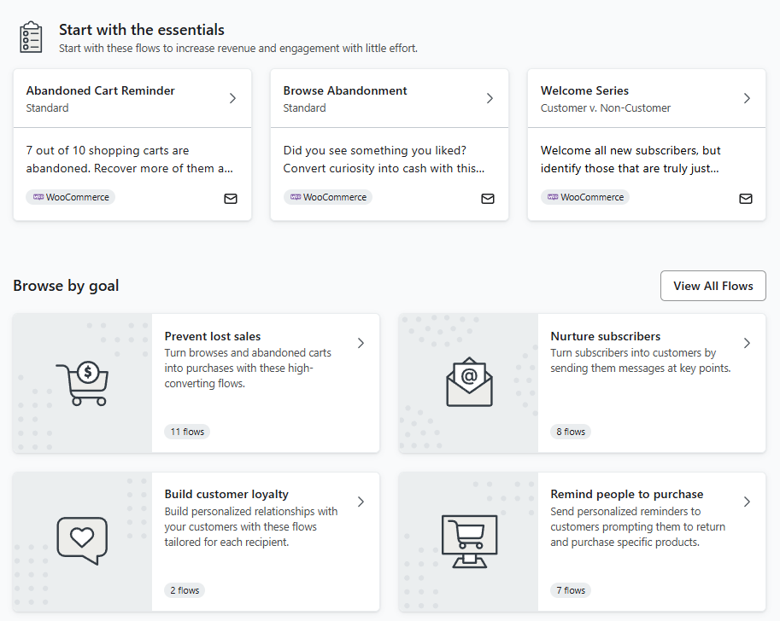780x621 pixels.
Task: Open Browse Abandonment via its chevron arrow
Action: [490, 98]
